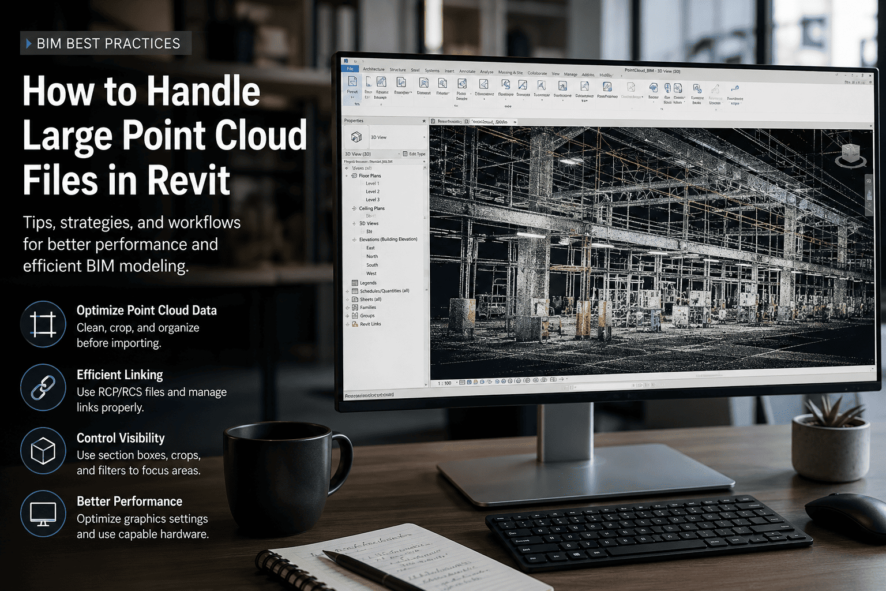Open the File tab
This screenshot has height=591, width=886.
coord(350,69)
